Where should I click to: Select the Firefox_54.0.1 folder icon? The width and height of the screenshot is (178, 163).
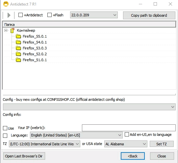pyautogui.click(x=18, y=42)
